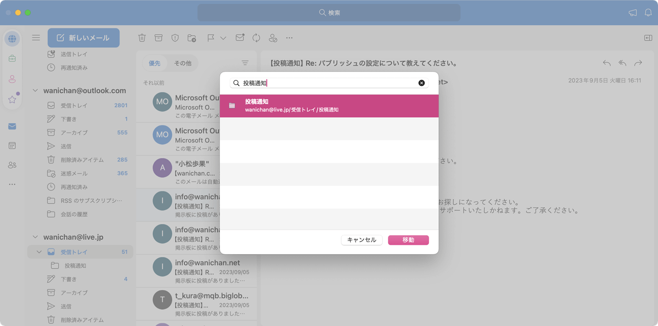Click the Flag toolbar icon
Viewport: 658px width, 326px height.
211,38
